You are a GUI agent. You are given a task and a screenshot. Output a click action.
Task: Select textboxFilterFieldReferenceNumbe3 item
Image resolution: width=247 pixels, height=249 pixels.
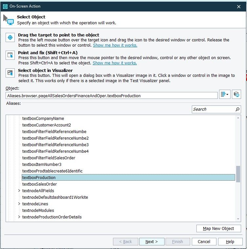[56, 145]
